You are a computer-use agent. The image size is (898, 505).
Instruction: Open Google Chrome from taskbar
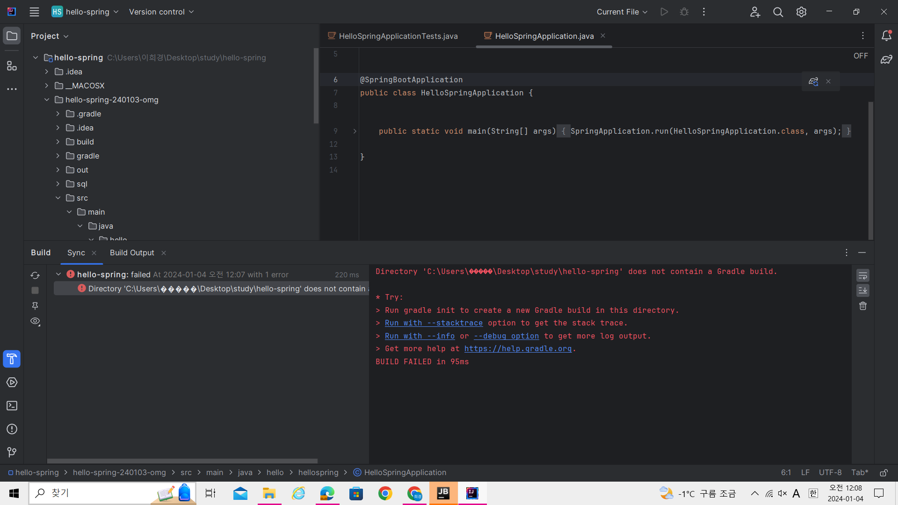pyautogui.click(x=385, y=493)
